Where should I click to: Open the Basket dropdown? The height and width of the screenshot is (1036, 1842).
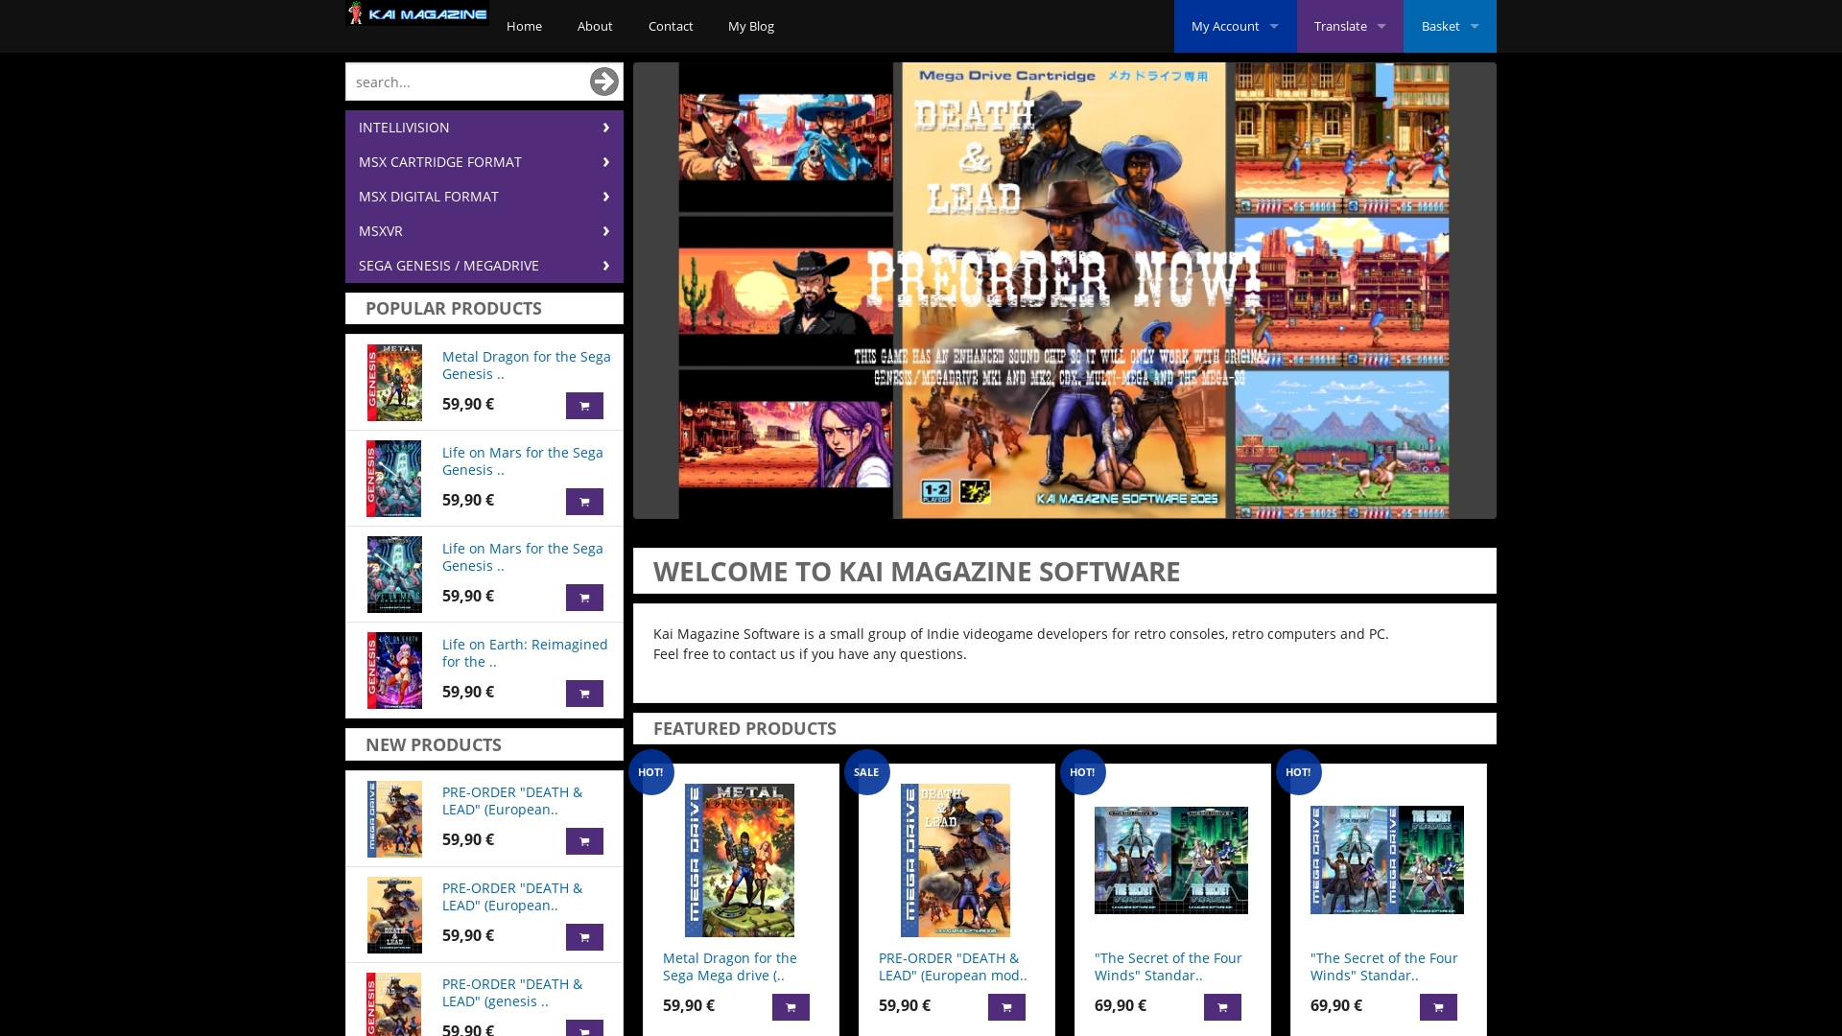coord(1450,26)
